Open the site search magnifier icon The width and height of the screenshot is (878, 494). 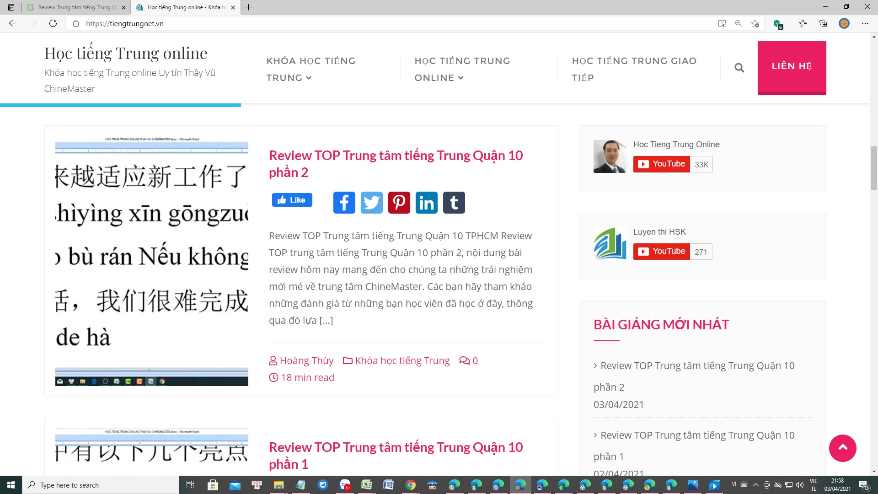click(x=739, y=68)
